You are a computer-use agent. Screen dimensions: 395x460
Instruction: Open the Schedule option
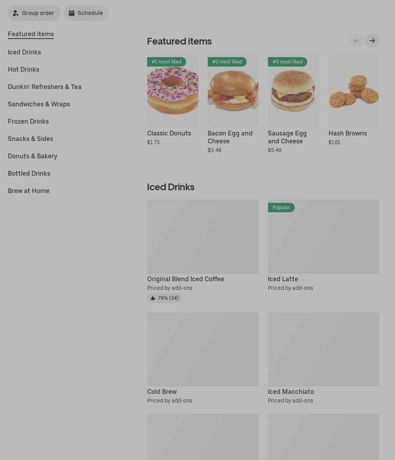(86, 13)
